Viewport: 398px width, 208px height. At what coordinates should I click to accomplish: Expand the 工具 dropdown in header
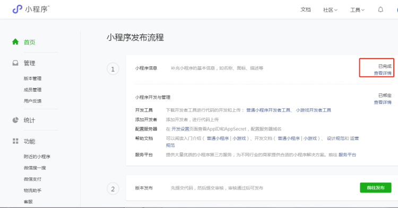(357, 10)
